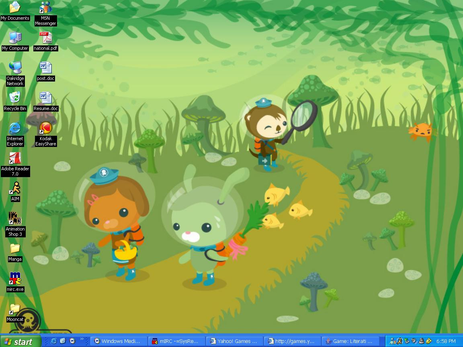
Task: Click the AIM running-man tray icon
Action: point(400,341)
